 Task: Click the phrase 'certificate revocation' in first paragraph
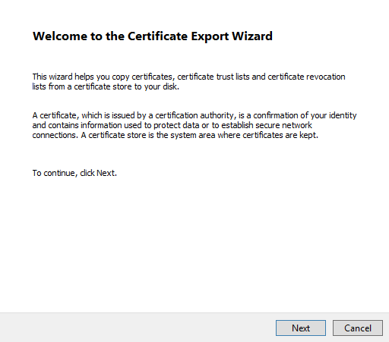pyautogui.click(x=306, y=77)
